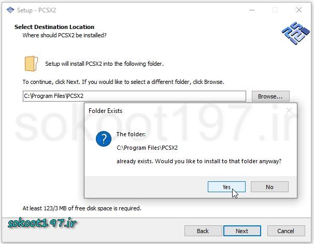Go Back to the previous setup step

203,231
